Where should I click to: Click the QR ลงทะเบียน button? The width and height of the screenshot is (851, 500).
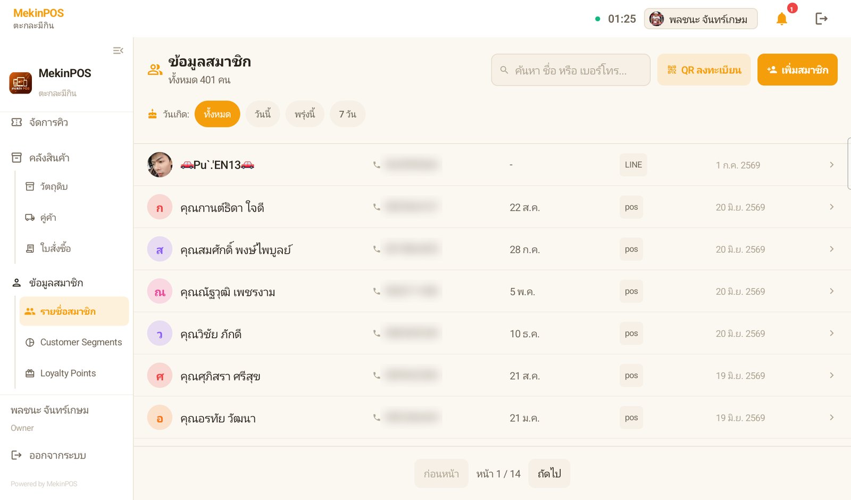(x=704, y=70)
